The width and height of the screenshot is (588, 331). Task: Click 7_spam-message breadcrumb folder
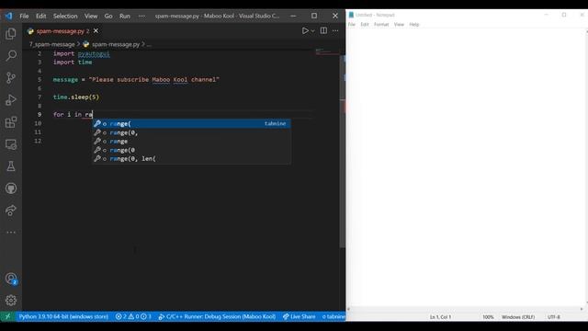(x=51, y=44)
